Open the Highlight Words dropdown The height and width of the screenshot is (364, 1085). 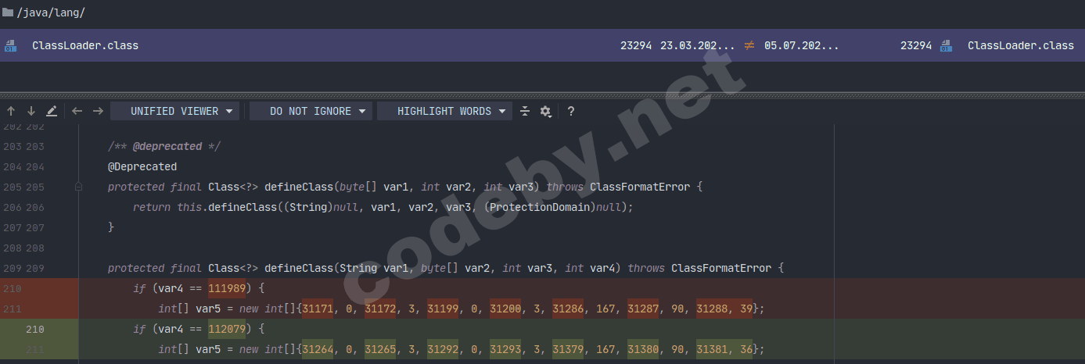(x=444, y=111)
